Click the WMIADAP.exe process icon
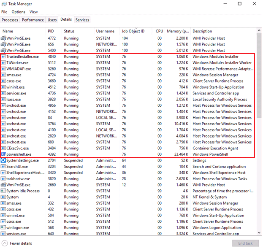 coord(3,69)
